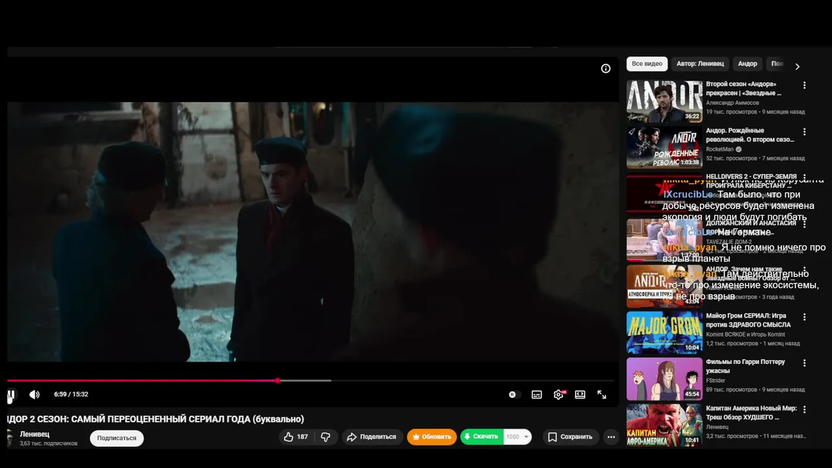Click the 187 like count
832x468 pixels.
tap(302, 437)
